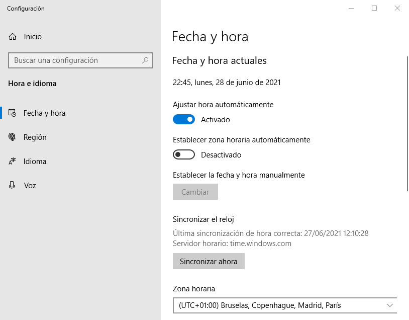Screen dimensions: 409x320
Task: Minimize the Configuración window
Action: [351, 8]
